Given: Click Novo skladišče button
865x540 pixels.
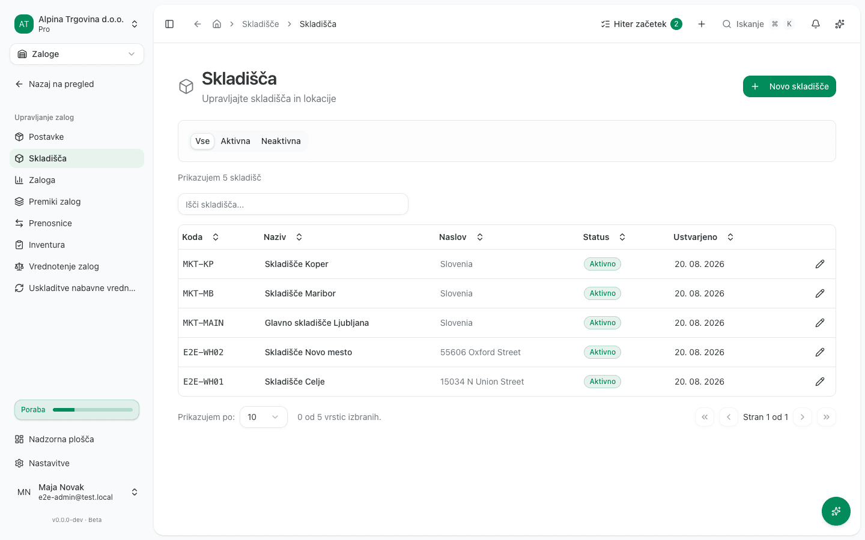Looking at the screenshot, I should click(789, 86).
